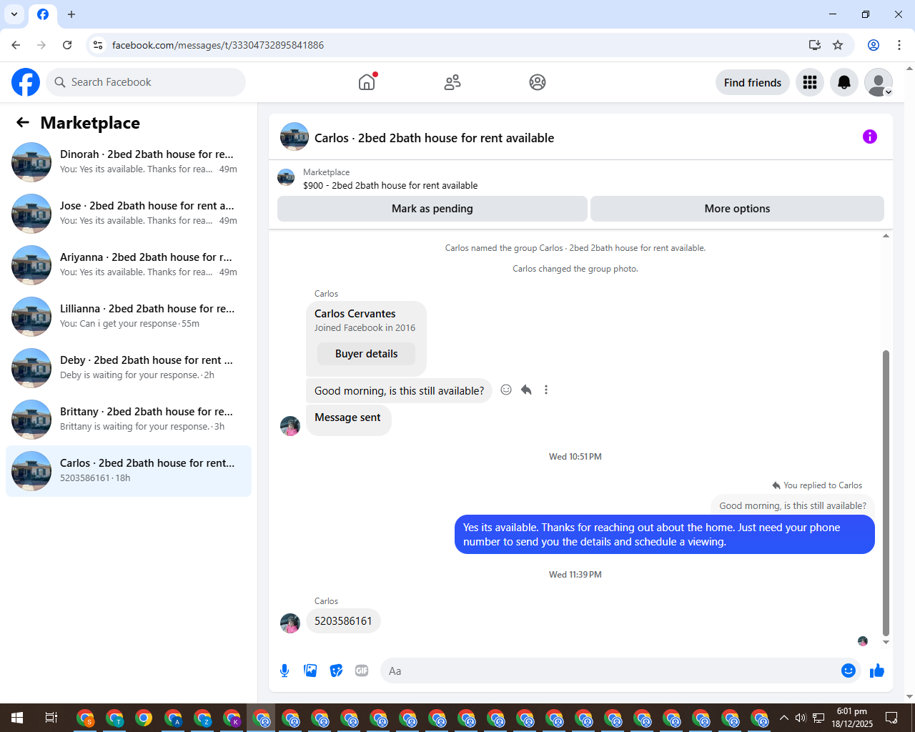The image size is (915, 732).
Task: Open the Chrome three-dot menu
Action: [x=899, y=45]
